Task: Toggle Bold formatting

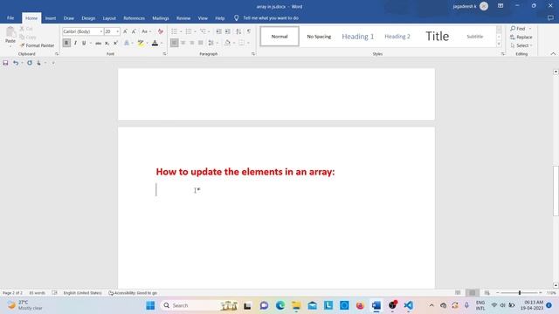Action: 66,43
